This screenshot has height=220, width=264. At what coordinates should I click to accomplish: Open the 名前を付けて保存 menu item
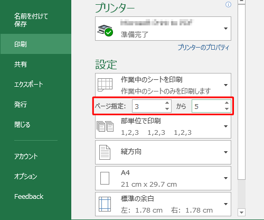coord(31,20)
